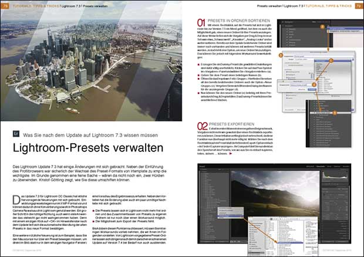Image resolution: width=364 pixels, height=257 pixels.
Task: Select the highlighted new folder row in the presets list
Action: pos(330,113)
